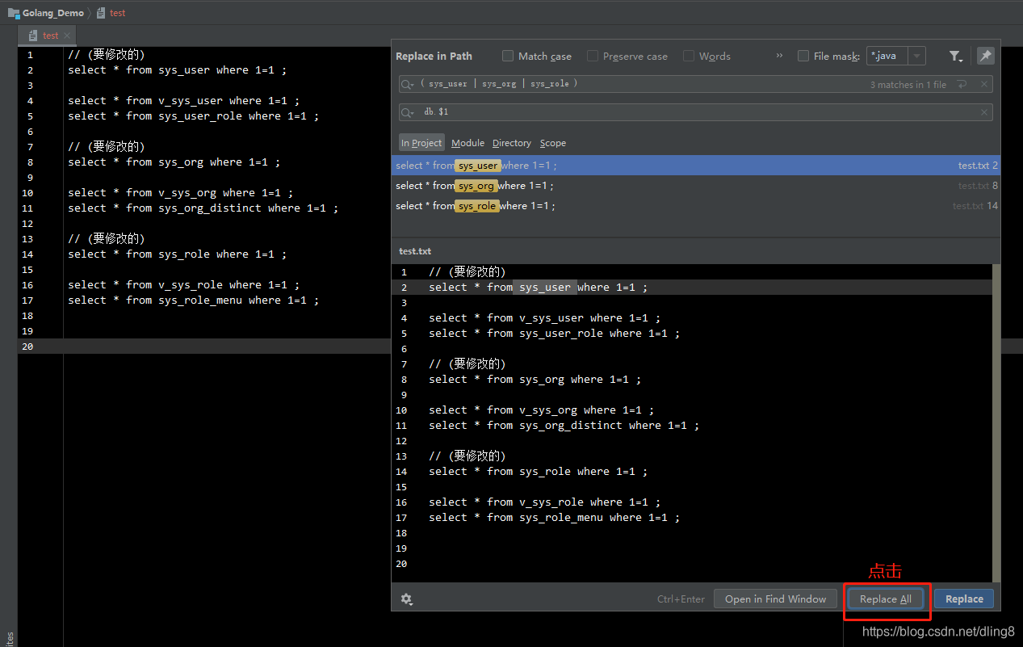
Task: Click v_sys_user line 4 in main editor
Action: [184, 100]
